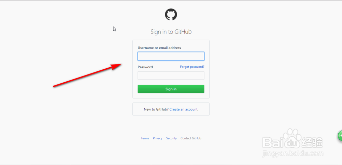
Task: Click the green circular badge at right edge
Action: click(x=340, y=136)
